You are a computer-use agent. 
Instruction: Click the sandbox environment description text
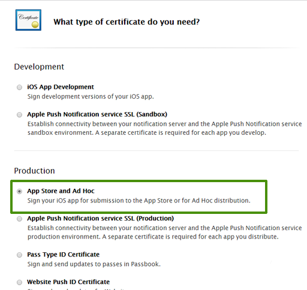click(164, 128)
